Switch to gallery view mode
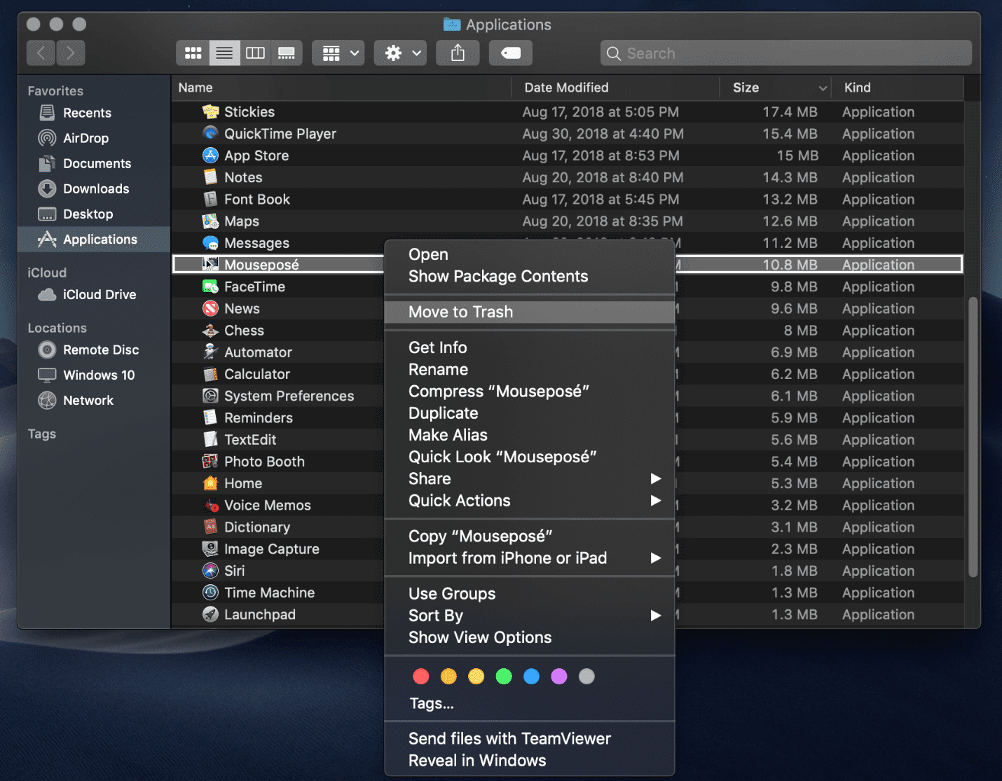 tap(287, 53)
